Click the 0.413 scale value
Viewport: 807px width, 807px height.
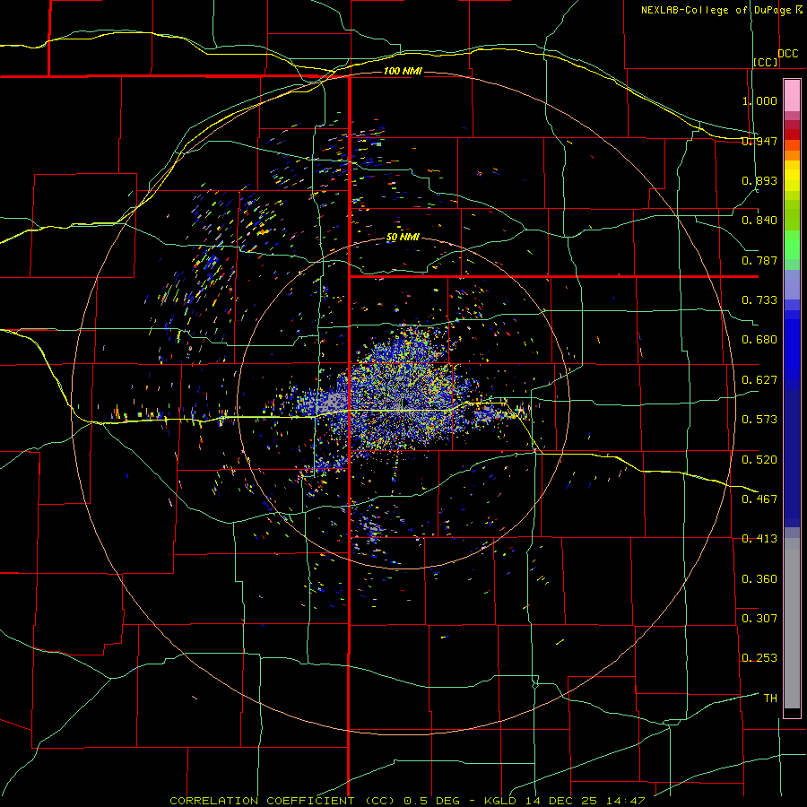coord(759,539)
